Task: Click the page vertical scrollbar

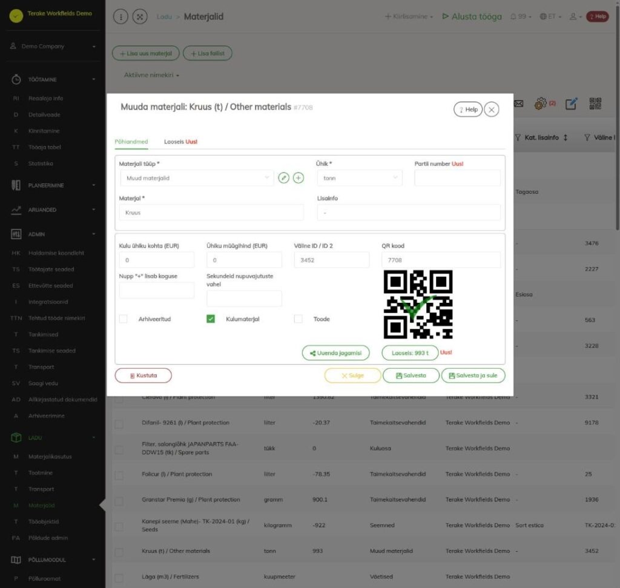Action: pyautogui.click(x=618, y=119)
